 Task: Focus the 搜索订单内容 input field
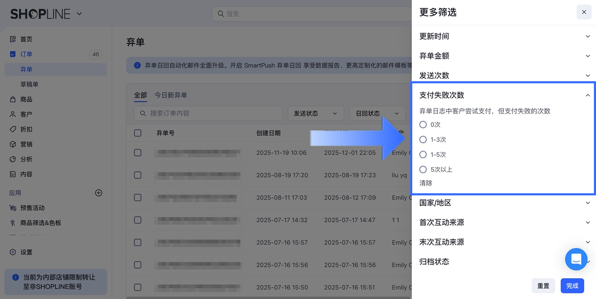pos(208,113)
